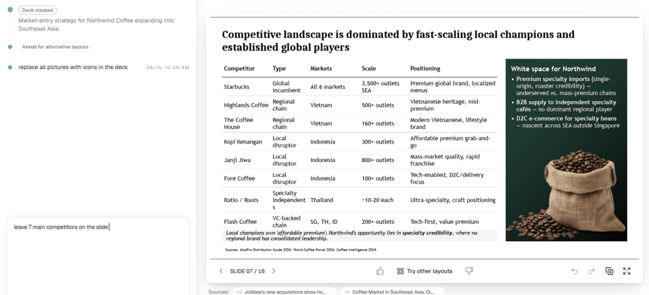Click '3,500+ outlets SEA' cell
Viewport: 649px width, 295px height.
pyautogui.click(x=380, y=87)
